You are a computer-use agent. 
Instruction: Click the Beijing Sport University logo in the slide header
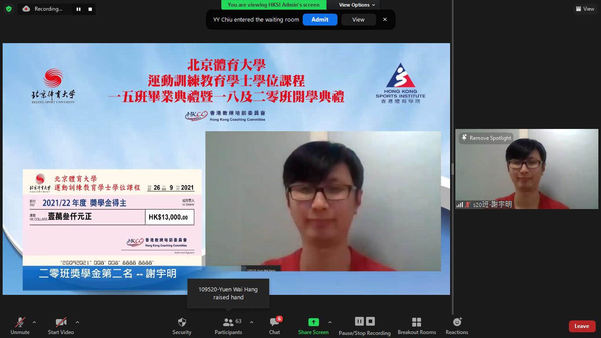(x=53, y=86)
